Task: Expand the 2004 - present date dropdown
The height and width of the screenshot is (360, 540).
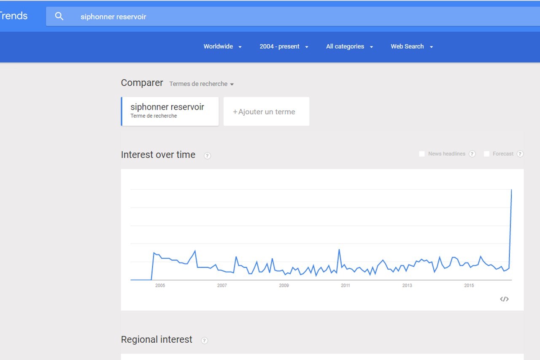Action: coord(283,46)
